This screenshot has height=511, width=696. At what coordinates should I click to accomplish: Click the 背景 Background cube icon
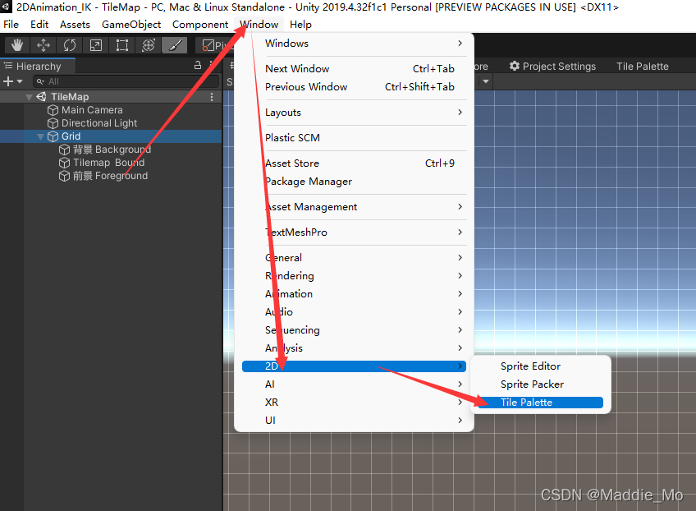click(65, 150)
